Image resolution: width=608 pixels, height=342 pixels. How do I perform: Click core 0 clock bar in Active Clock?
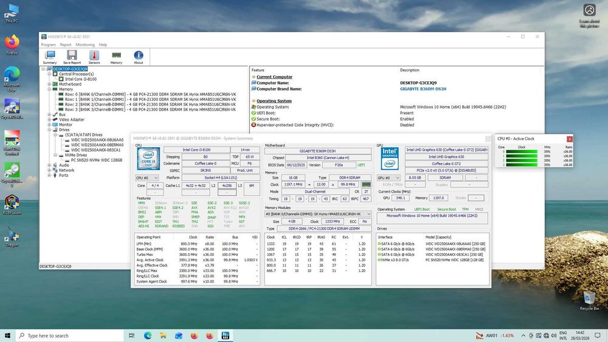(522, 152)
